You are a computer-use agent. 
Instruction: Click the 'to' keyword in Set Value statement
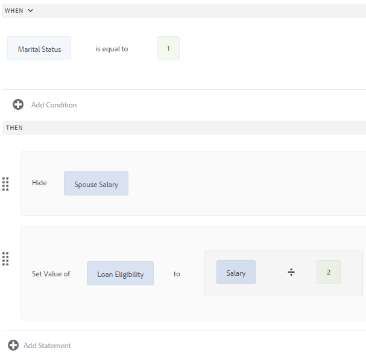click(x=177, y=273)
